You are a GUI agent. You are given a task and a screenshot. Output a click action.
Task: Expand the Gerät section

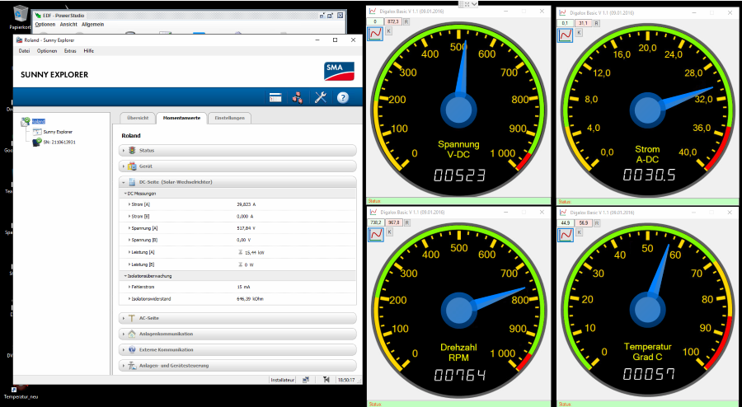point(124,166)
